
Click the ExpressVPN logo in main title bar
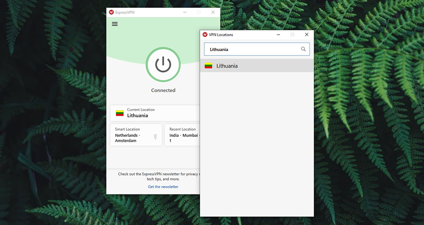[111, 12]
